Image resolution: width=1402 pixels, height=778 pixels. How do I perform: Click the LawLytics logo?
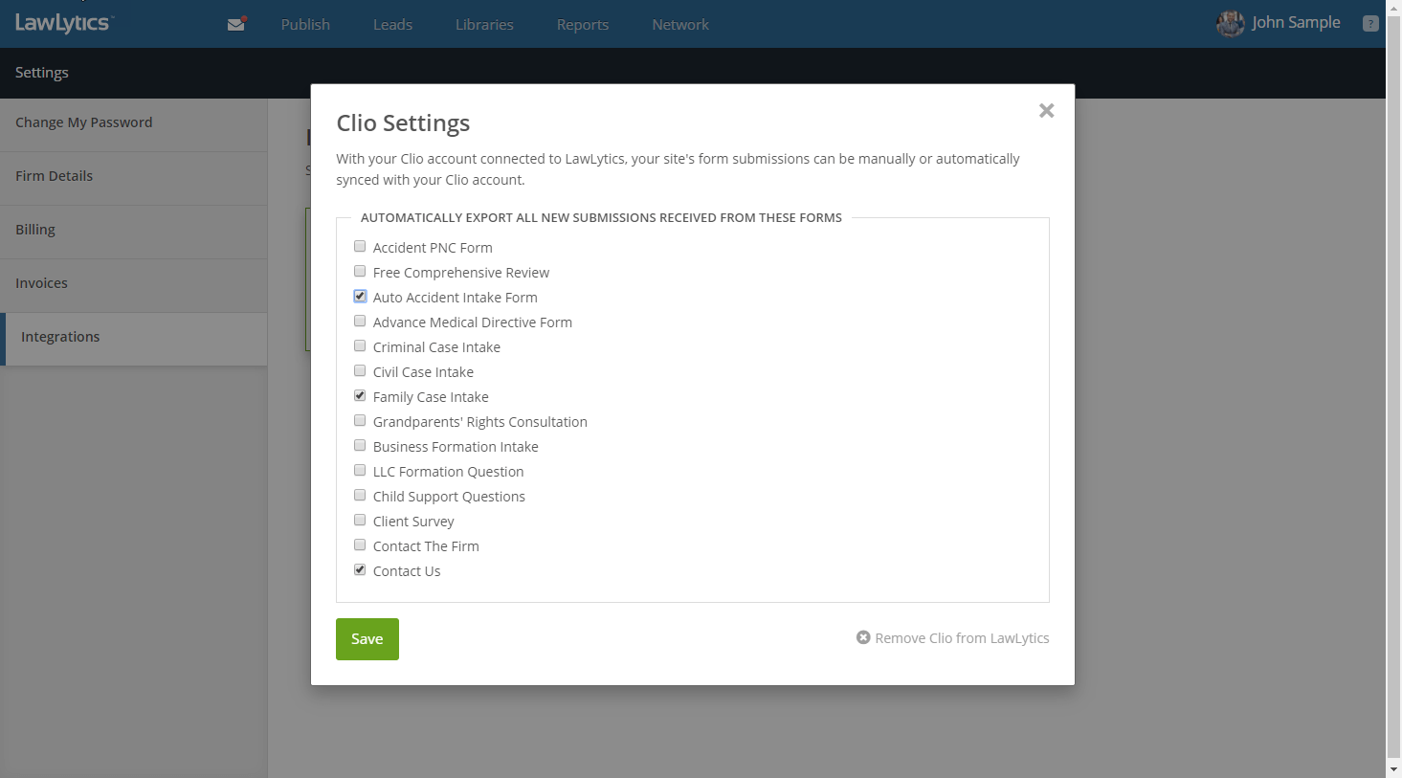(63, 23)
